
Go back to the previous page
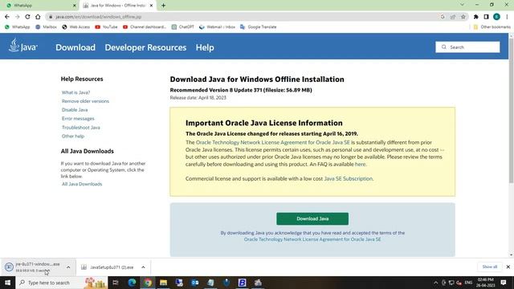[7, 17]
